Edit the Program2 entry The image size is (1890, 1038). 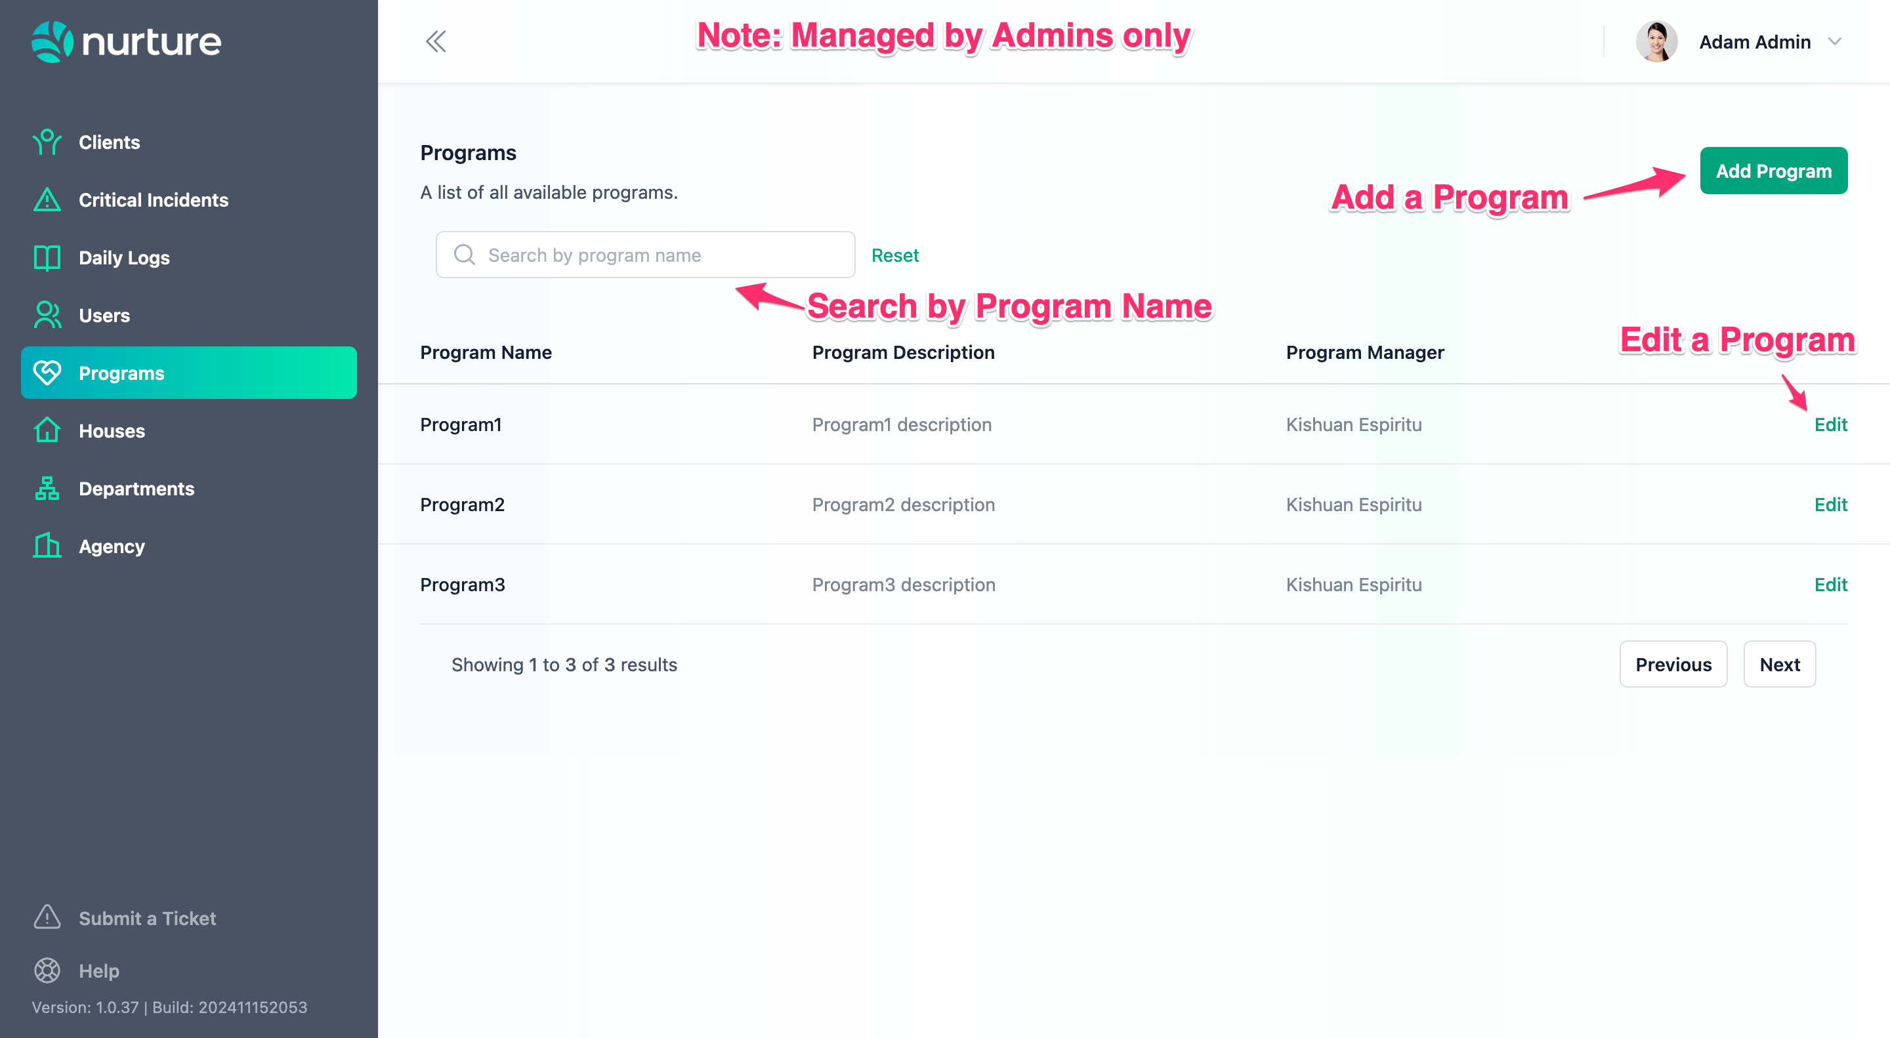tap(1830, 505)
